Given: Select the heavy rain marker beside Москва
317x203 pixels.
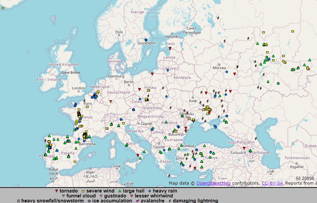Looking at the screenshot, I should [227, 72].
